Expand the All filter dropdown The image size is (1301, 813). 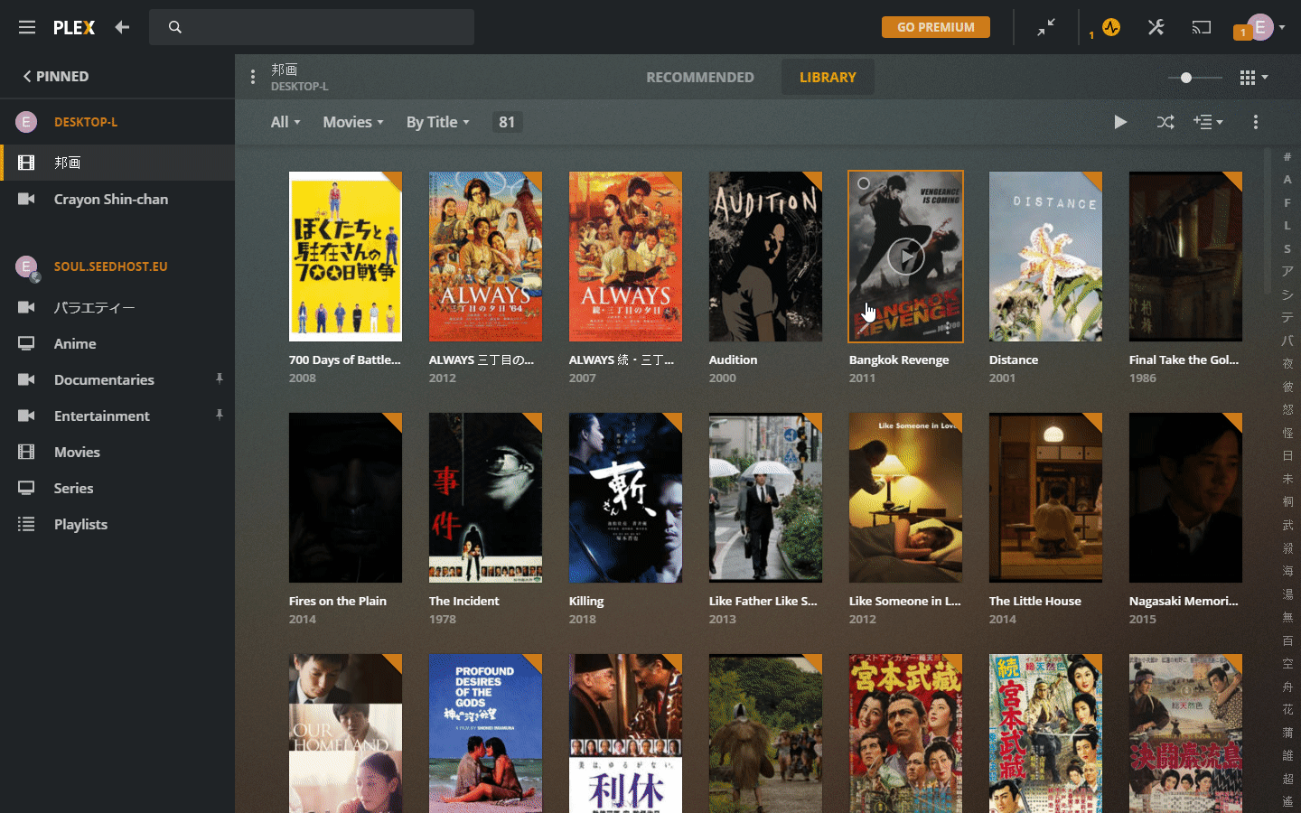click(285, 122)
